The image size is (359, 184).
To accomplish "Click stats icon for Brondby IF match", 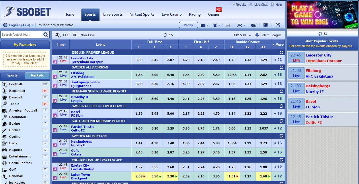I will (55, 100).
